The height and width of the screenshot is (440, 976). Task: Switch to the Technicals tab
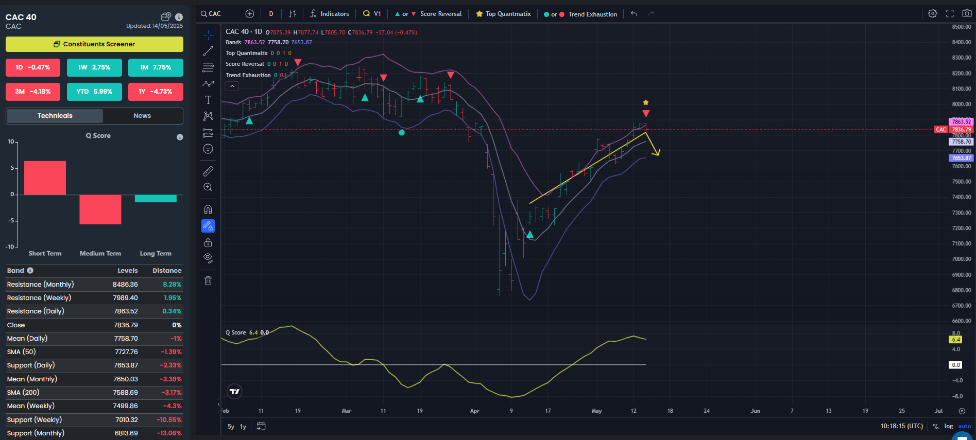coord(55,116)
